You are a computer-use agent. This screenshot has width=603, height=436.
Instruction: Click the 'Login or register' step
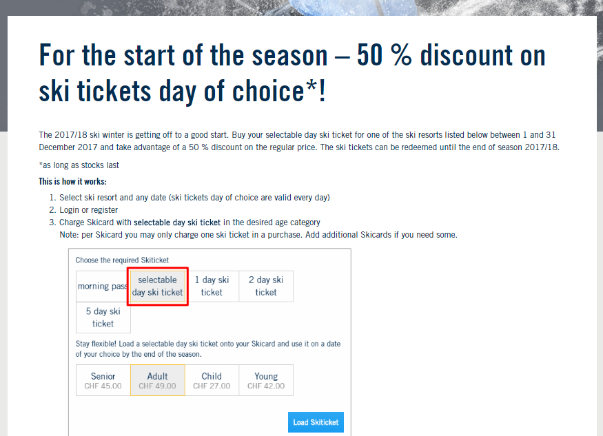coord(88,210)
